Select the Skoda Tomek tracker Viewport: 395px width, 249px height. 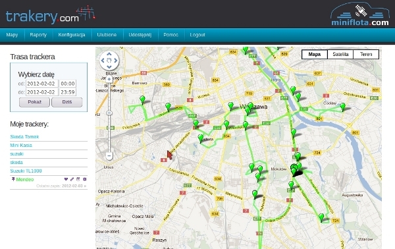coord(24,136)
